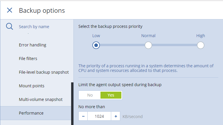Switch output speed limit to Yes

111,95
